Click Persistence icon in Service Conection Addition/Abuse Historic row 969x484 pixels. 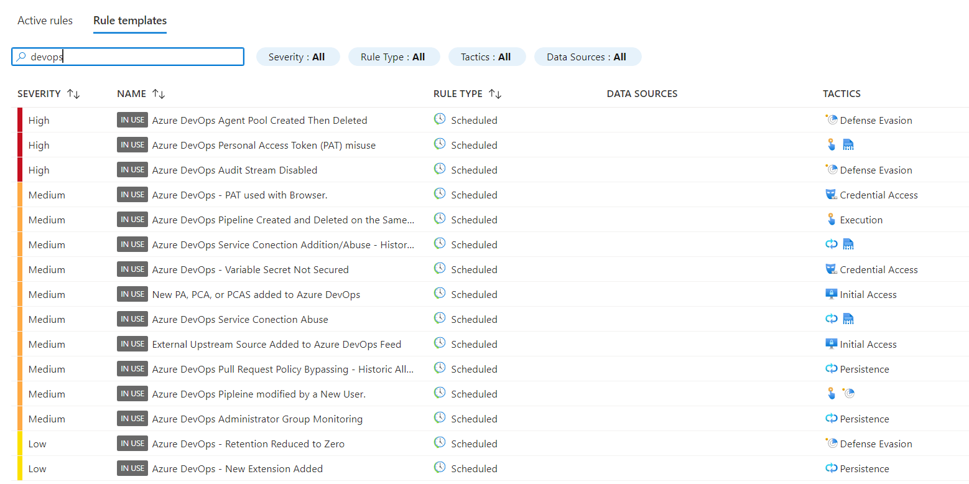click(832, 244)
